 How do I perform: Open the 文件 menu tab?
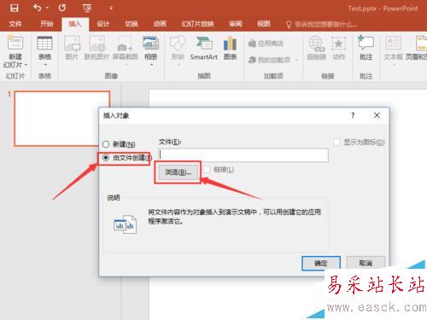[15, 24]
